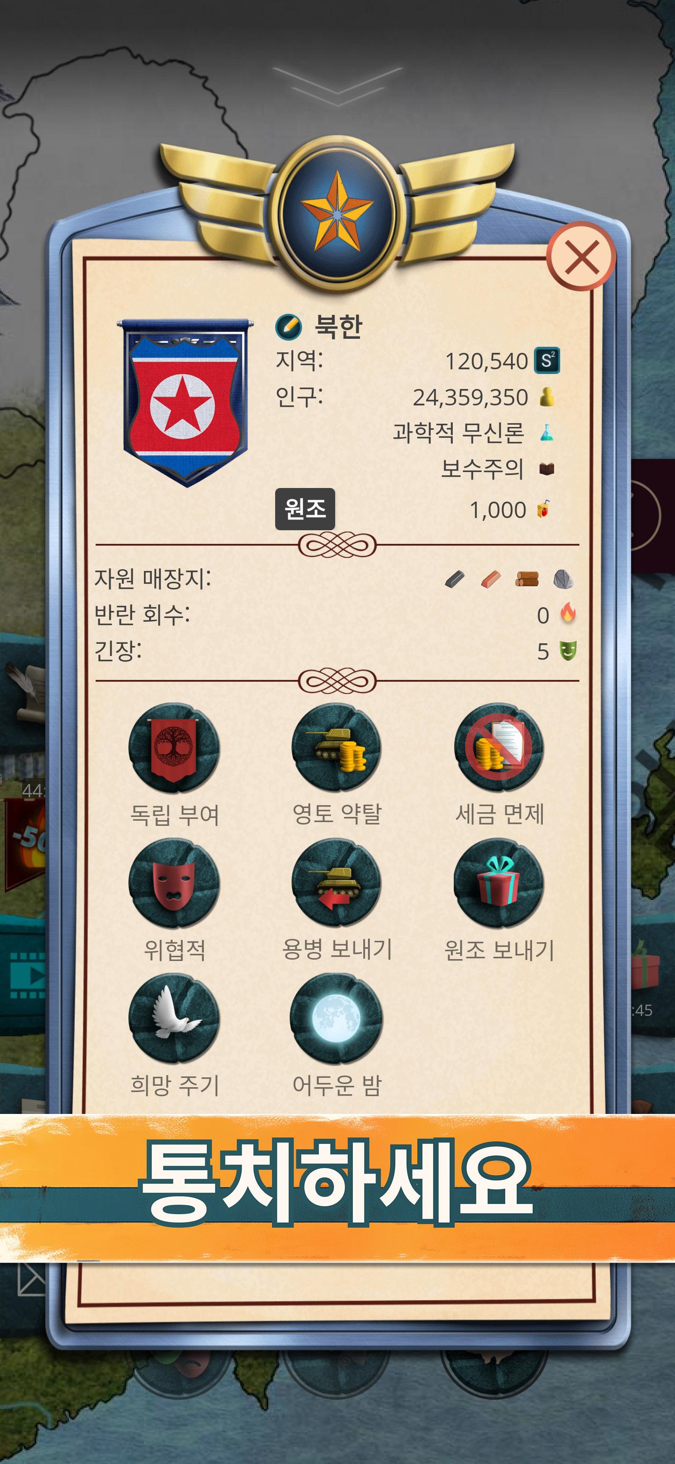
Task: Tap the tension green mask icon
Action: point(568,651)
